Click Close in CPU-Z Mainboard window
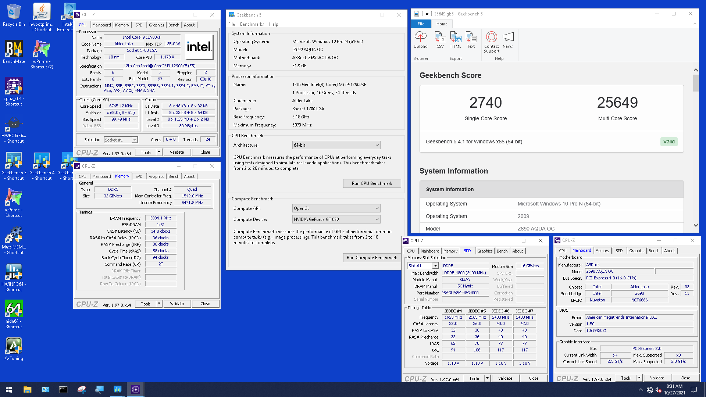The image size is (706, 397). click(x=685, y=378)
